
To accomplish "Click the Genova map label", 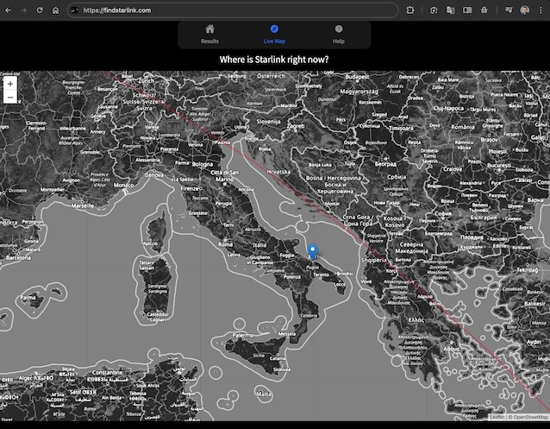I will tap(153, 174).
